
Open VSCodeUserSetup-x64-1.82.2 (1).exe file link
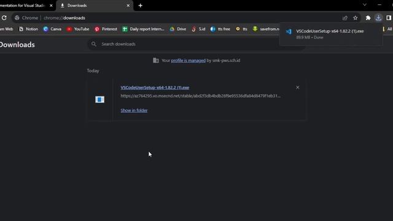(155, 87)
